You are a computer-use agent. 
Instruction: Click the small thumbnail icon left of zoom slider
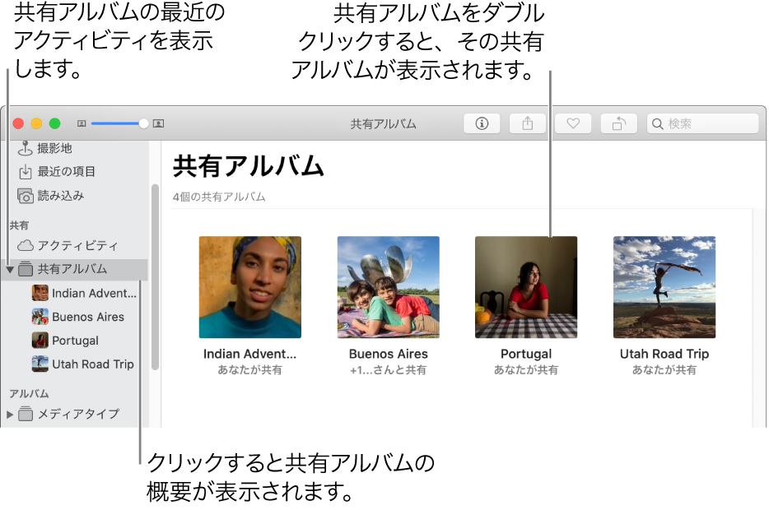pos(82,123)
